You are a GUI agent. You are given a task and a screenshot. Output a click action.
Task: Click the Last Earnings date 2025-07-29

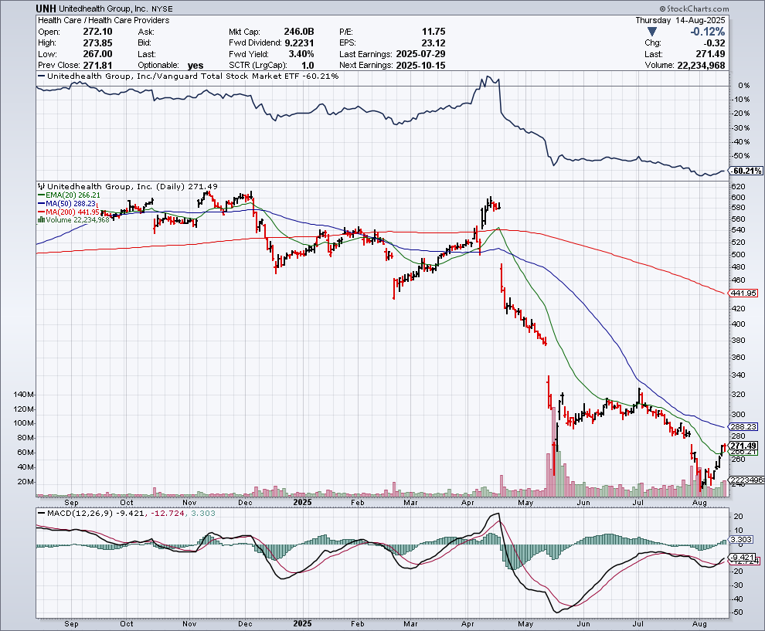pos(420,54)
